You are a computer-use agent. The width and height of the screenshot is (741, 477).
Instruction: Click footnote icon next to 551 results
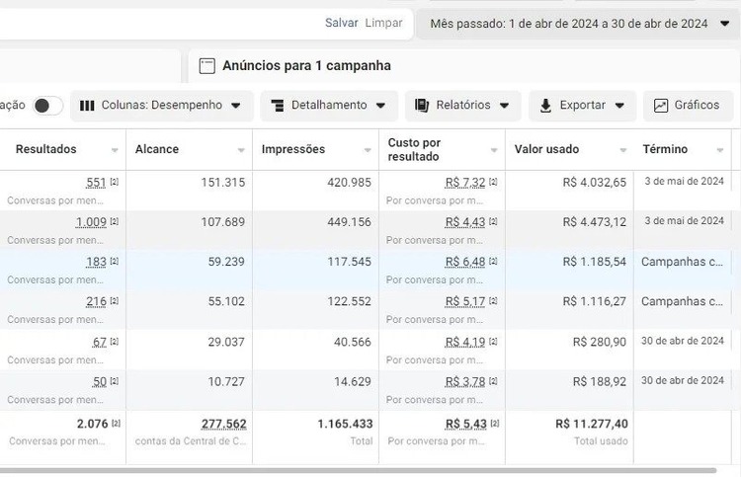click(x=115, y=182)
